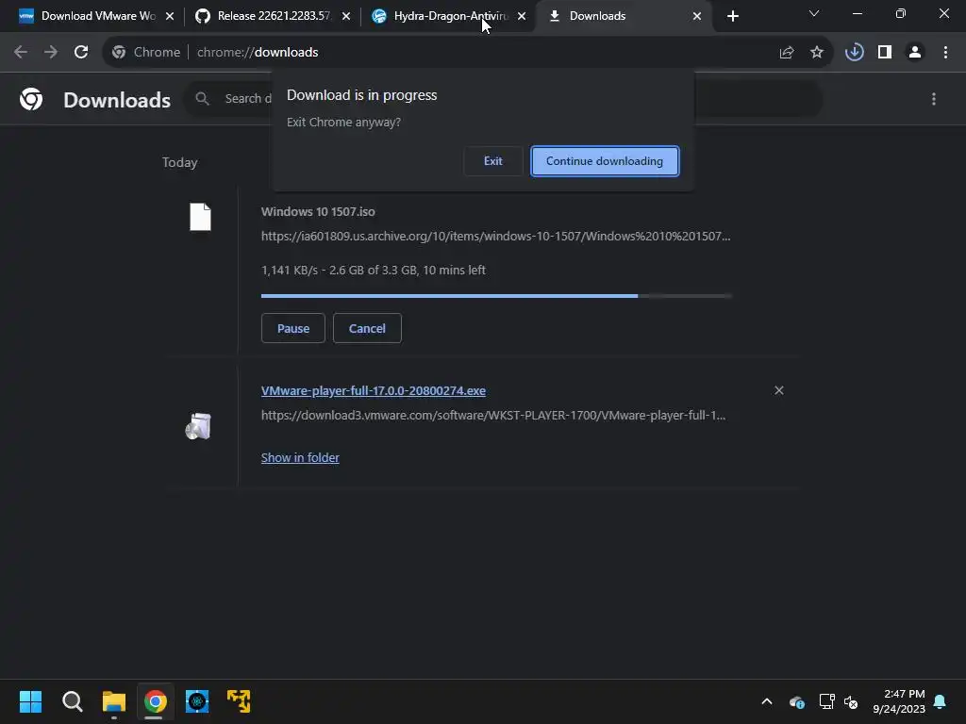Image resolution: width=966 pixels, height=724 pixels.
Task: Open the downloads toolbar icon
Action: [854, 53]
